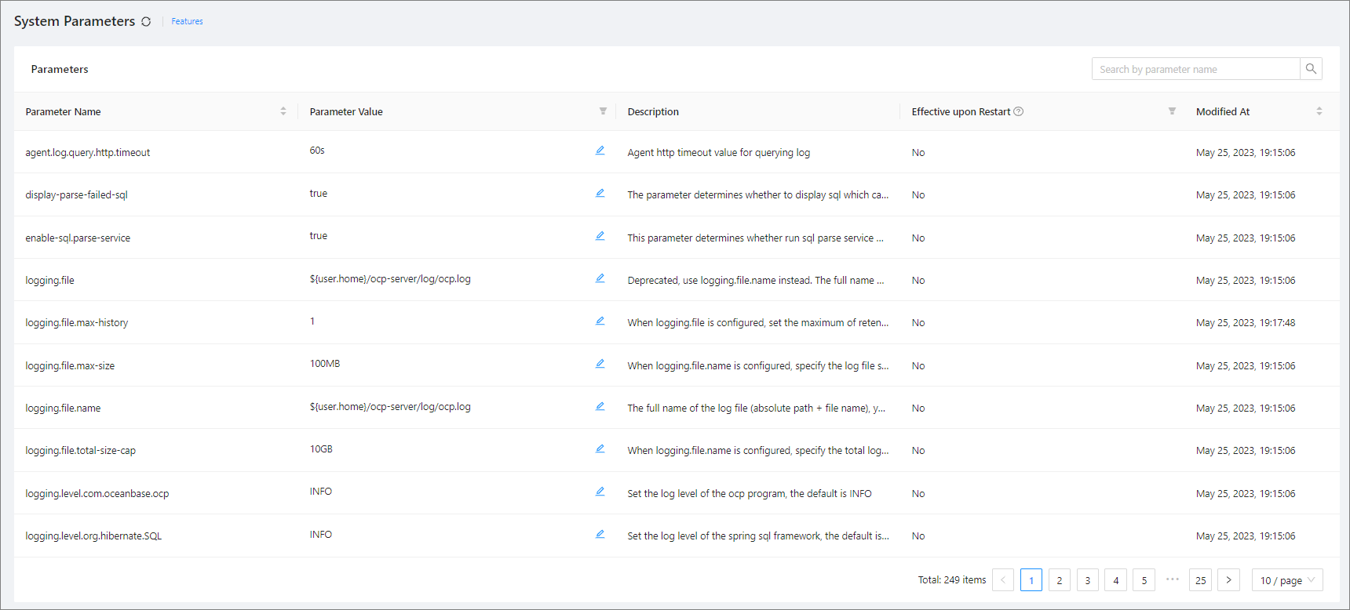Open the Effective upon Restart filter
The image size is (1350, 610).
(1172, 111)
